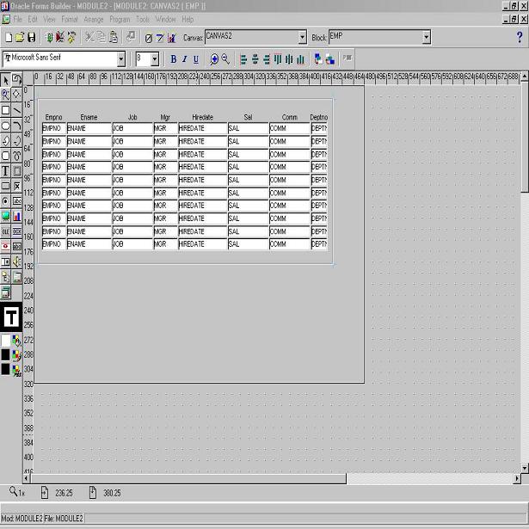The height and width of the screenshot is (529, 529).
Task: Select the Sound Item speaker tool
Action: [17, 261]
